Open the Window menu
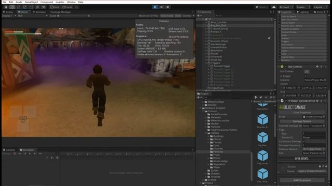This screenshot has width=332, height=186. pos(71,2)
